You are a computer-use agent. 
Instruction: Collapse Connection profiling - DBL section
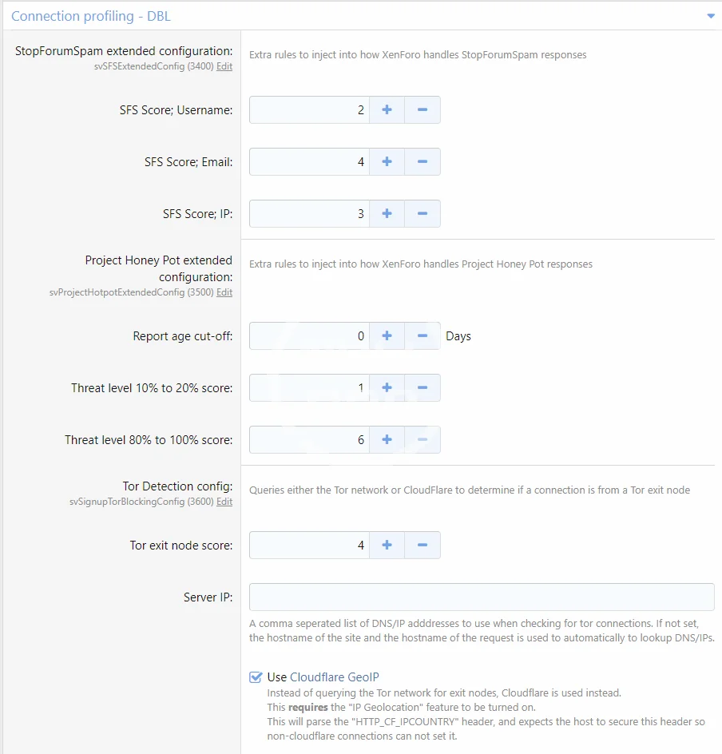pyautogui.click(x=710, y=16)
